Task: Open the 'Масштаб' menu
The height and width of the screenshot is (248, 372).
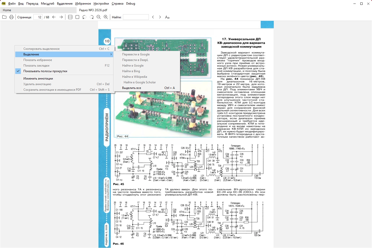Action: [x=48, y=4]
